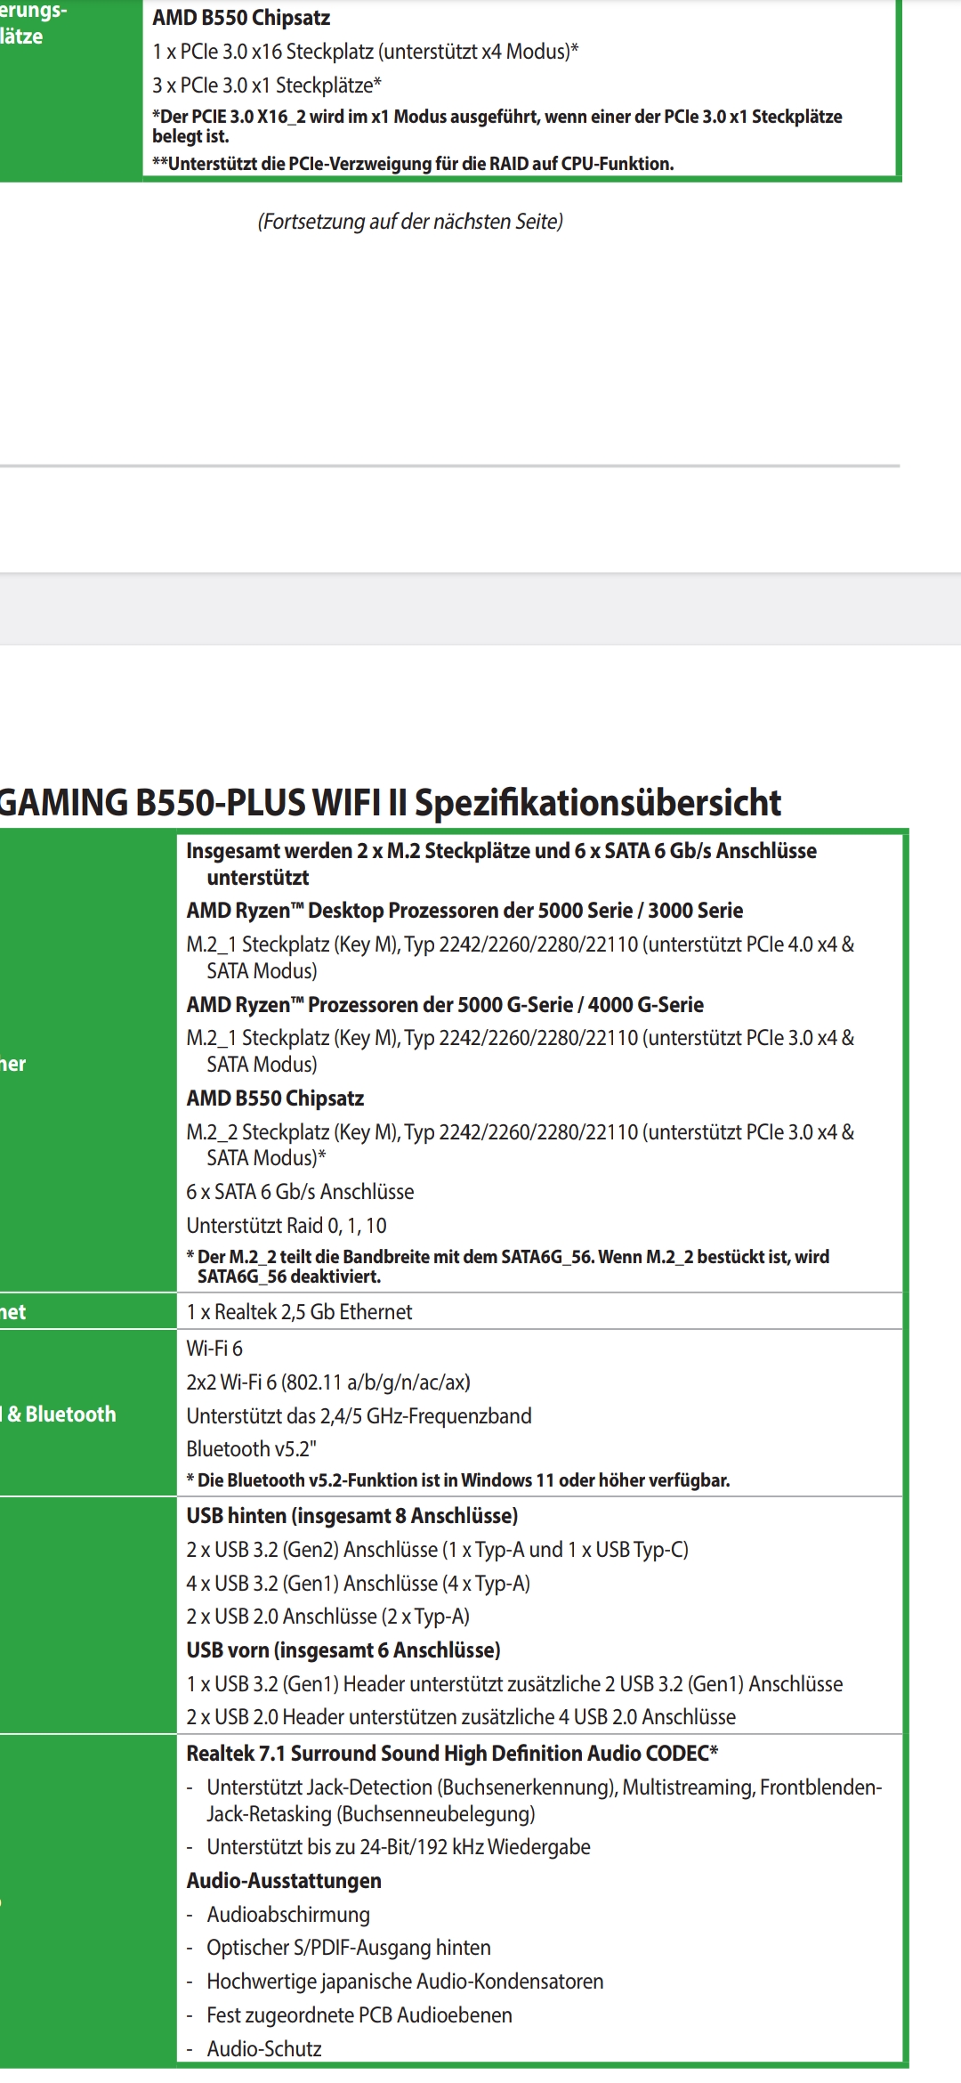Click "2 x USB 2.0 Header unterstützen" line
Viewport: 961px width, 2083px height.
click(461, 1717)
